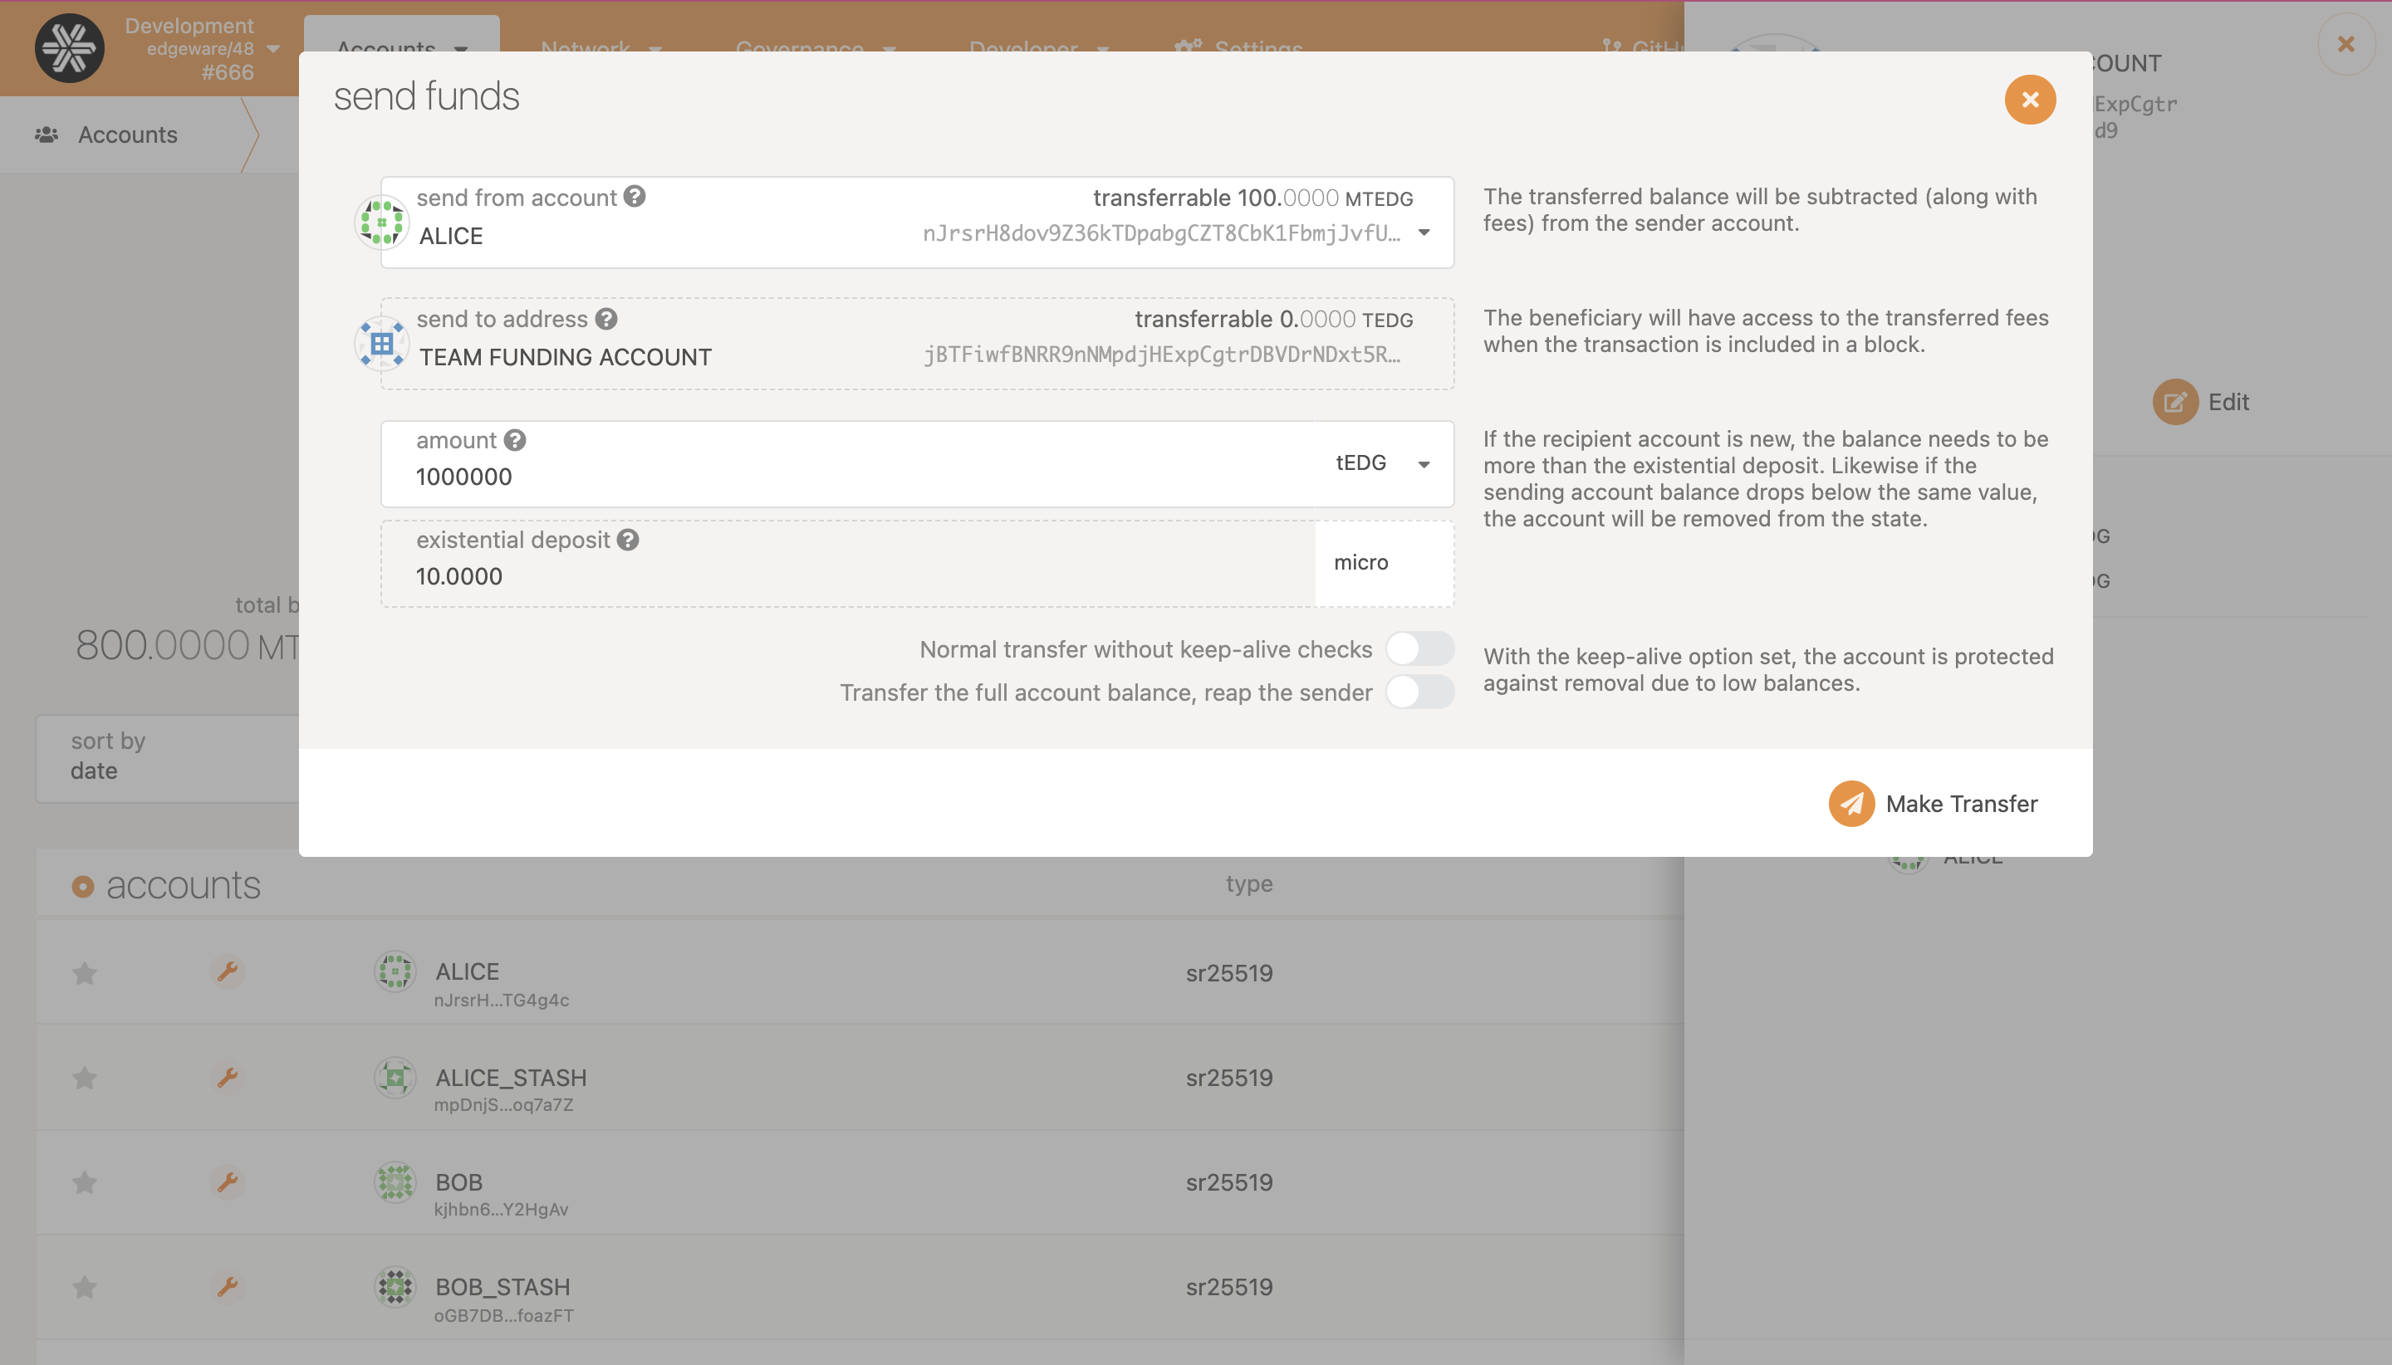Click existential deposit help icon
This screenshot has height=1365, width=2392.
pyautogui.click(x=628, y=540)
